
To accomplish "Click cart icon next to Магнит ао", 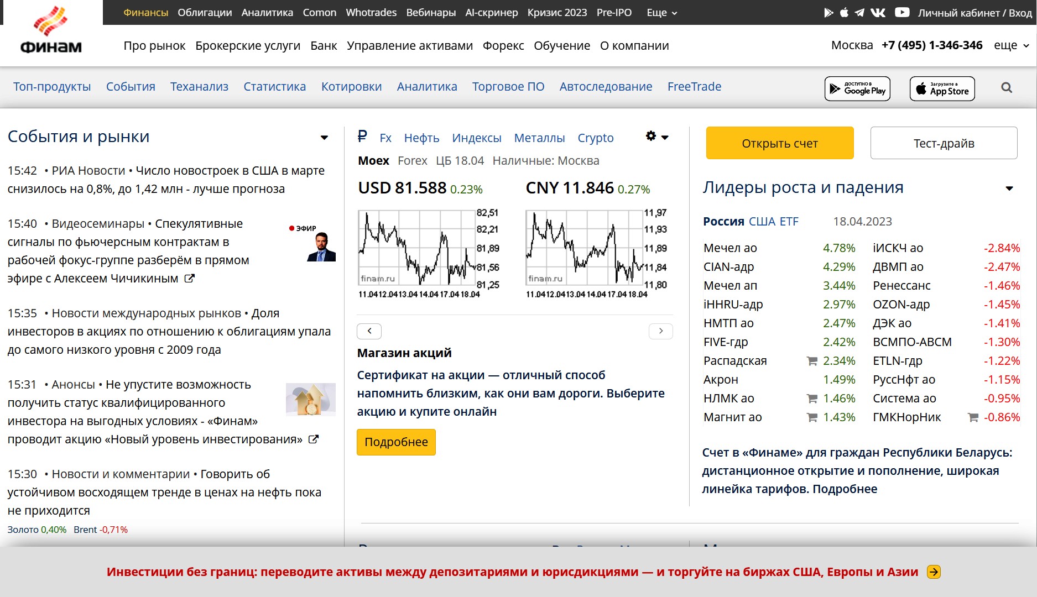I will (x=812, y=417).
